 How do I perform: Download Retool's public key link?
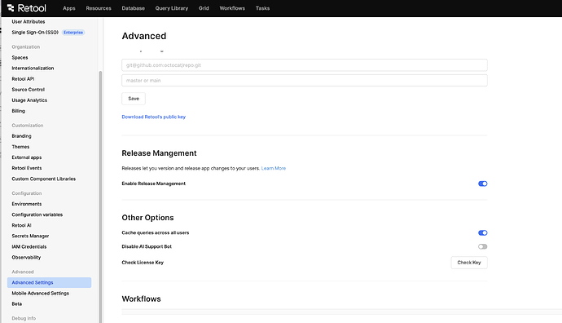(x=153, y=117)
